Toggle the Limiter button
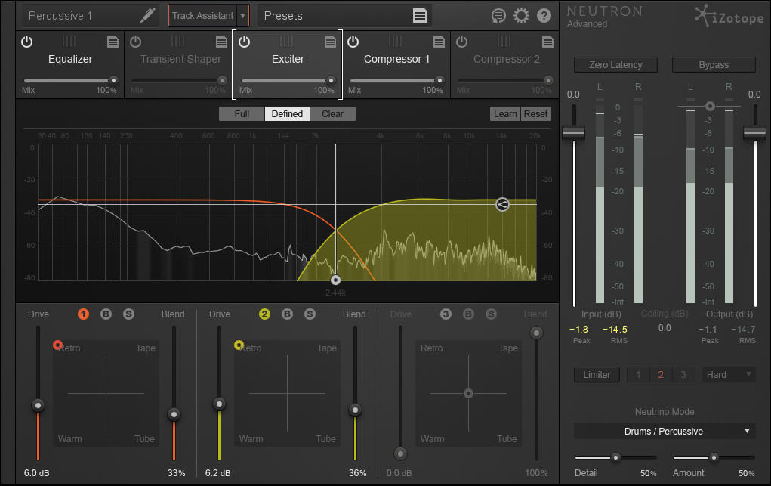The height and width of the screenshot is (486, 771). (x=597, y=375)
